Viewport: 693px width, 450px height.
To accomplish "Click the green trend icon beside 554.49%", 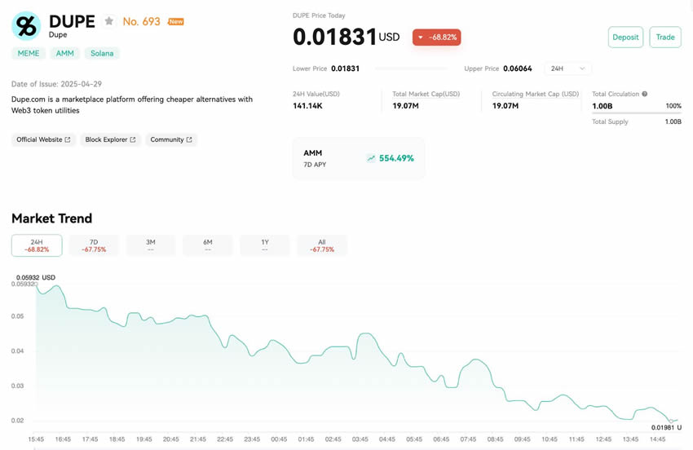I will pos(371,158).
